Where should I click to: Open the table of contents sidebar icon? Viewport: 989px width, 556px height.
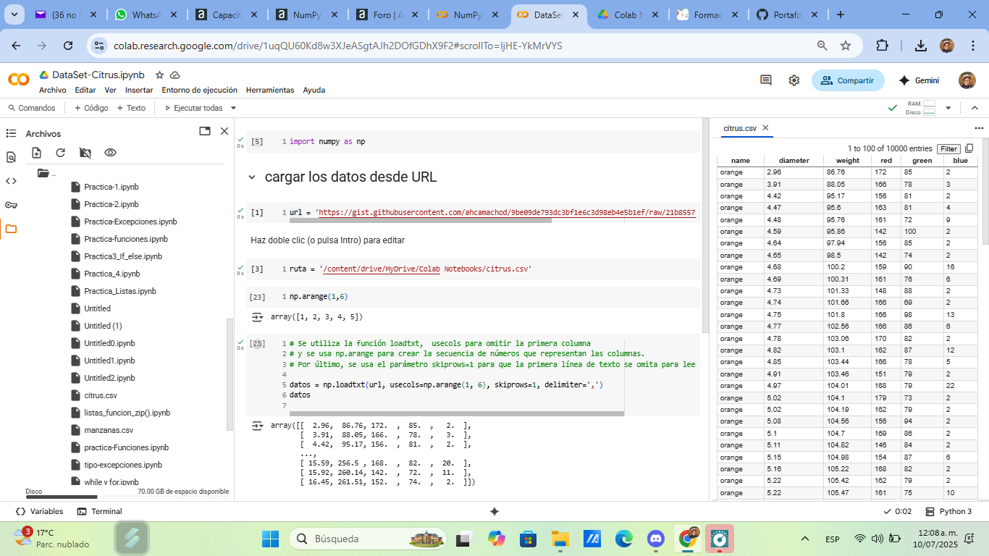[x=11, y=133]
